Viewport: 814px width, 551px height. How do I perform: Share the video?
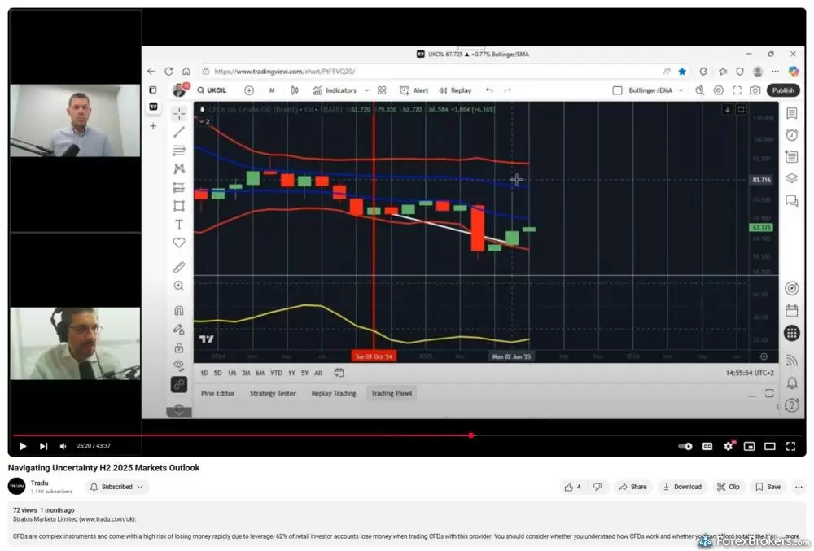click(632, 487)
